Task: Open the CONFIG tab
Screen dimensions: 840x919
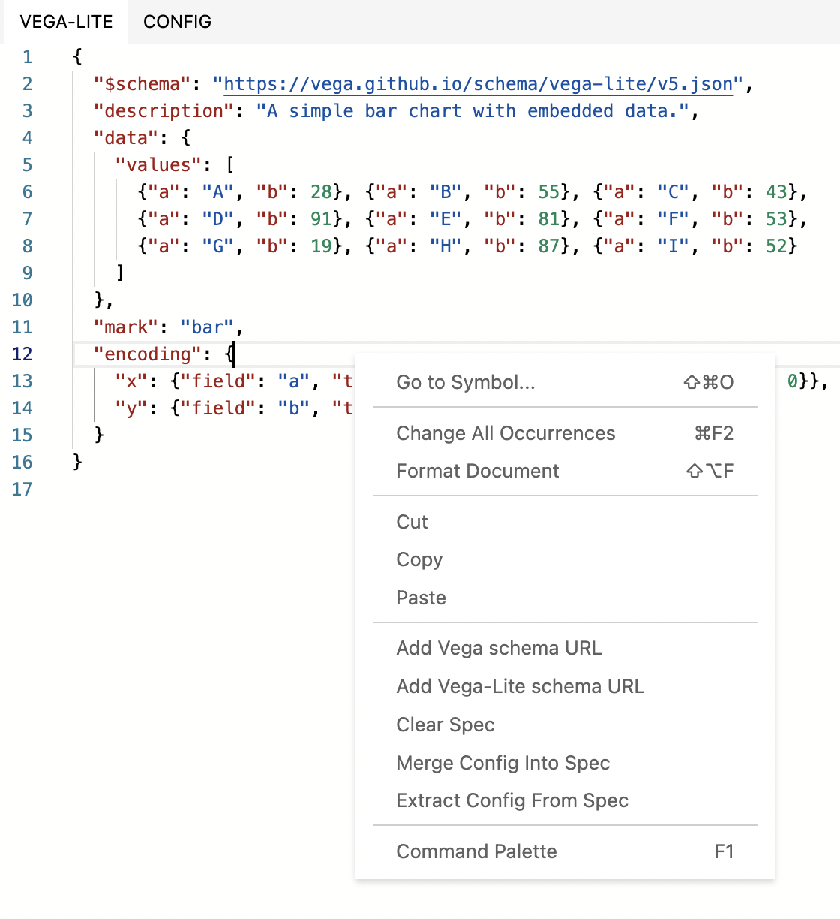Action: (177, 22)
